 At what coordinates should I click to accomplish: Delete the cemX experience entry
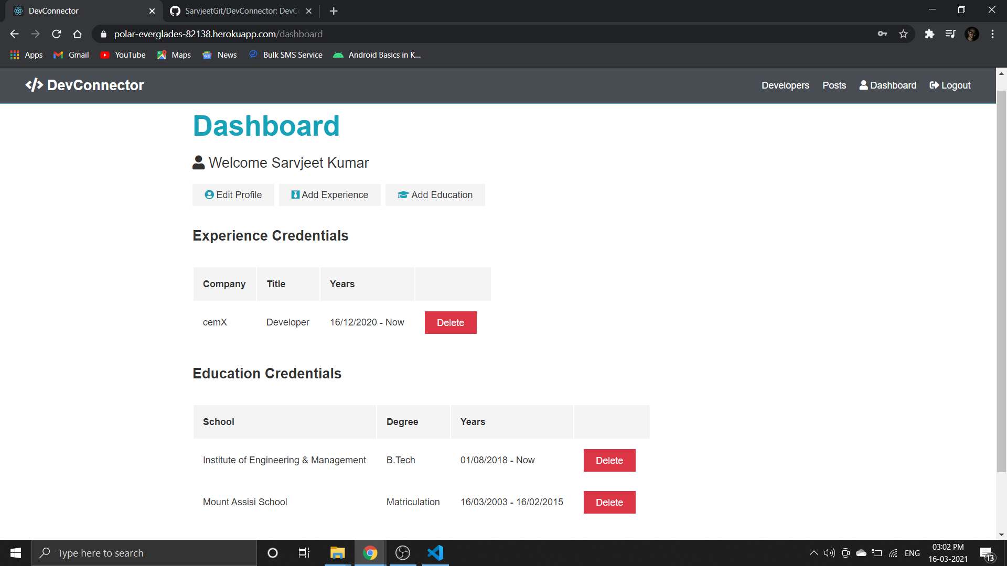pyautogui.click(x=451, y=323)
